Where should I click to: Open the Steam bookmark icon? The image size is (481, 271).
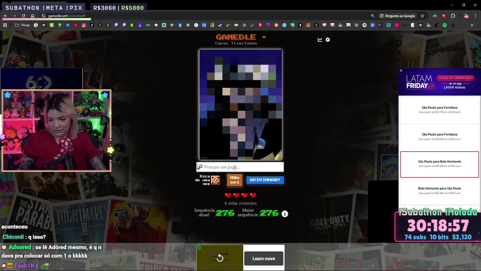click(x=220, y=25)
